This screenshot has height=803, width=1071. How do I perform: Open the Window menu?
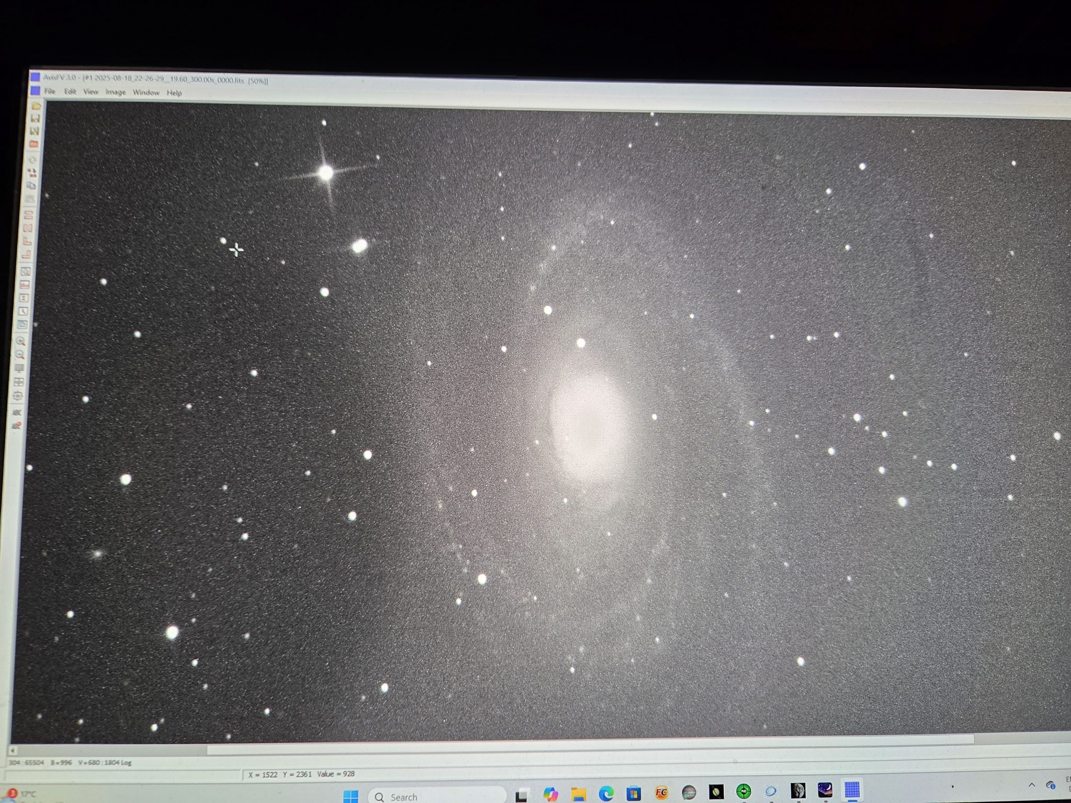tap(145, 93)
